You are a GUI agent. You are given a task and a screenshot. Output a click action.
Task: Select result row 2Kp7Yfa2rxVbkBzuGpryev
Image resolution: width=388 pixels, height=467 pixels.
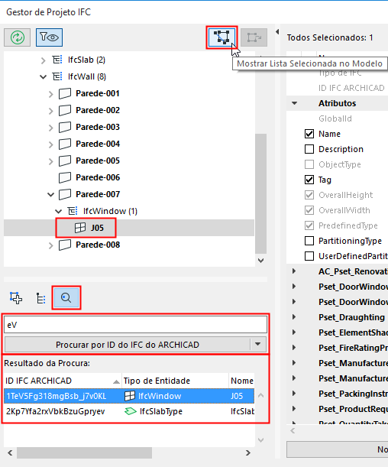pyautogui.click(x=129, y=411)
